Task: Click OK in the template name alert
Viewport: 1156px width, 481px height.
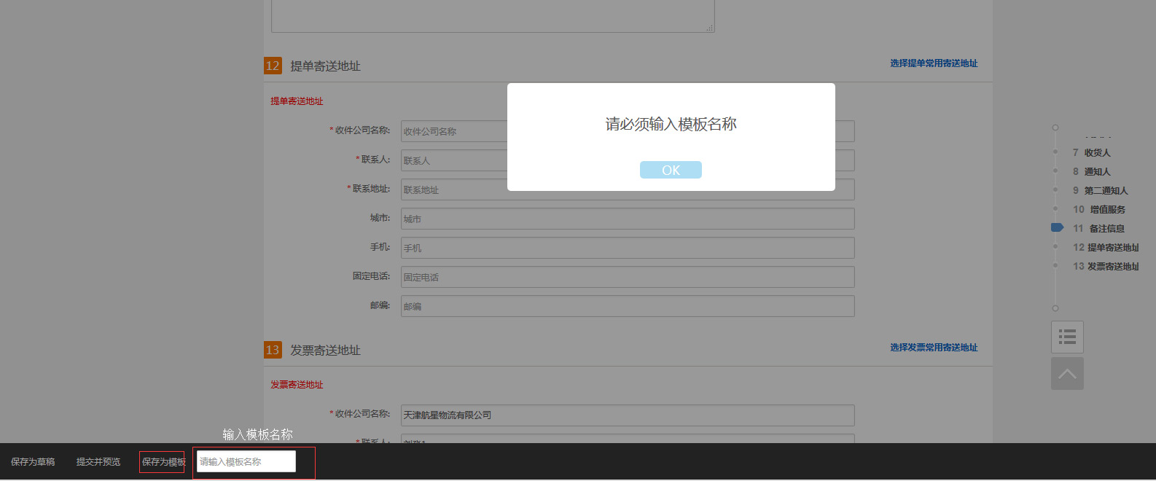Action: pyautogui.click(x=671, y=170)
